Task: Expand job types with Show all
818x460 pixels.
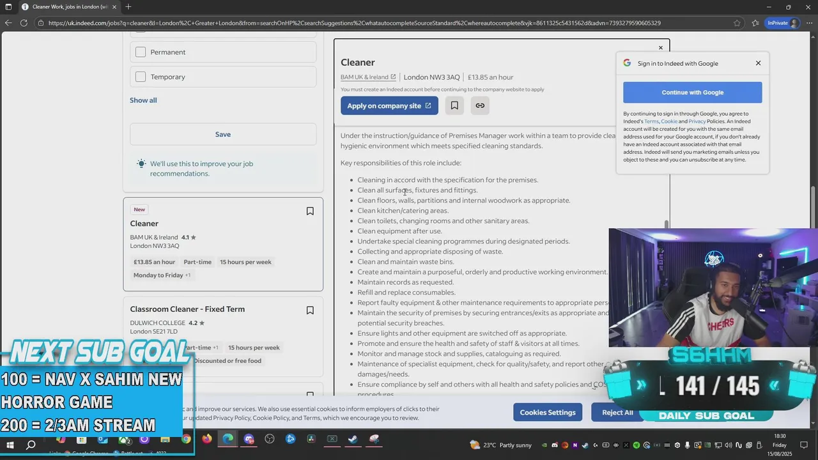Action: pos(143,100)
